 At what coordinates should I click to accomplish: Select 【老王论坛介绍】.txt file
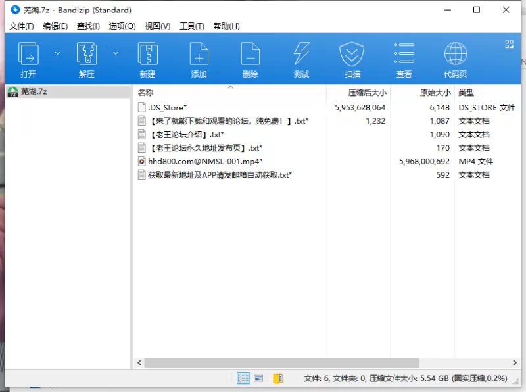327,135
